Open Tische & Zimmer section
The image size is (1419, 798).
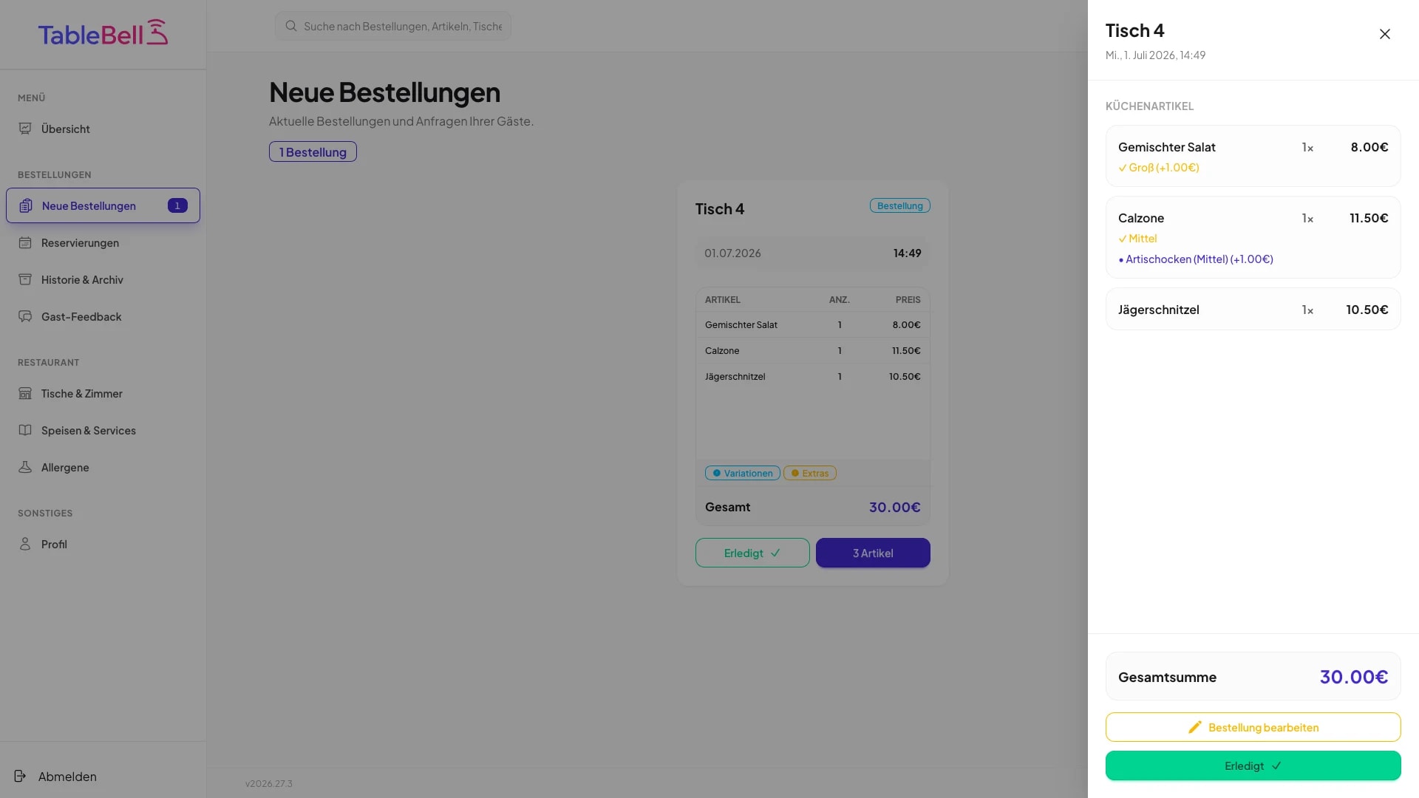pos(103,393)
